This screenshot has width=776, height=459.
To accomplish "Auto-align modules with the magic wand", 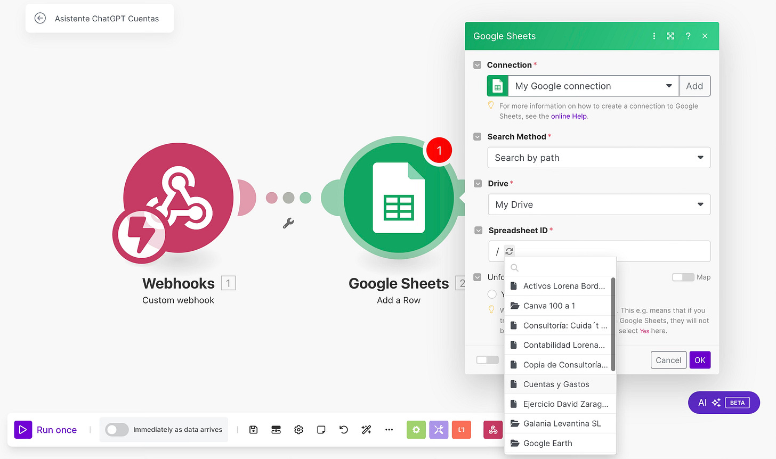I will point(366,430).
